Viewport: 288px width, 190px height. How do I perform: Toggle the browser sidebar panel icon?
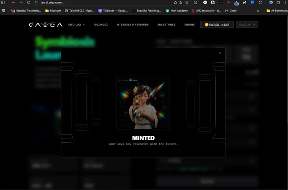click(x=3, y=3)
